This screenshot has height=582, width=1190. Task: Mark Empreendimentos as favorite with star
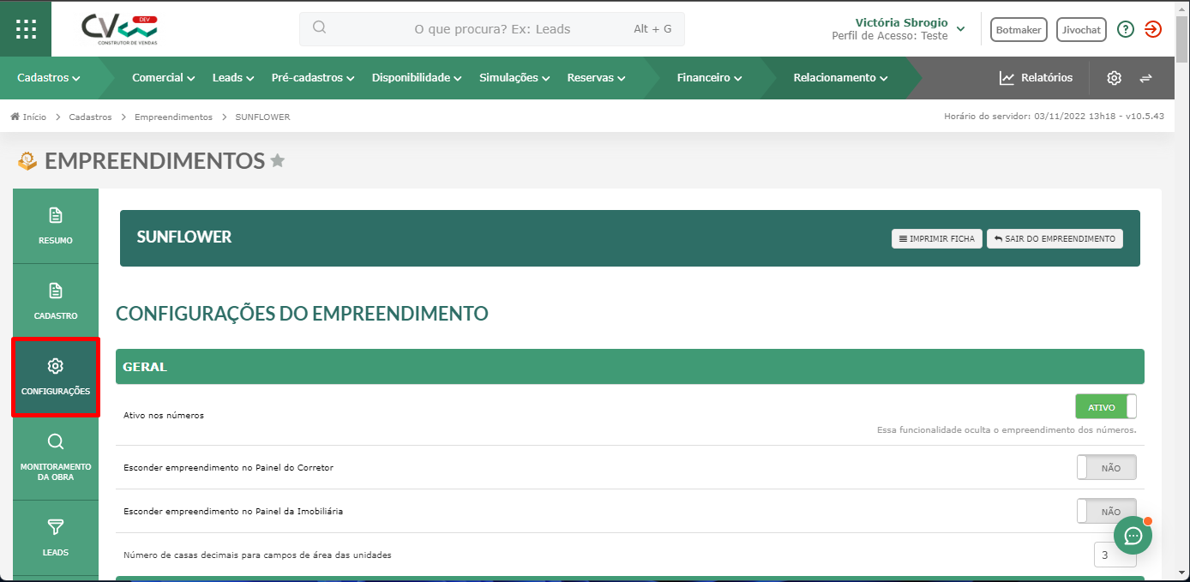pos(277,160)
